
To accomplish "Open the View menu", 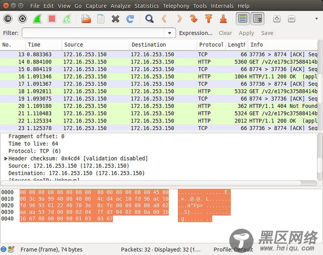I will click(x=64, y=6).
